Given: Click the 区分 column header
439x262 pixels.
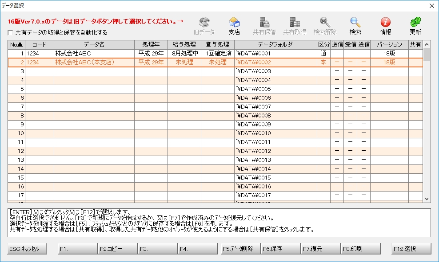Looking at the screenshot, I should [x=323, y=44].
